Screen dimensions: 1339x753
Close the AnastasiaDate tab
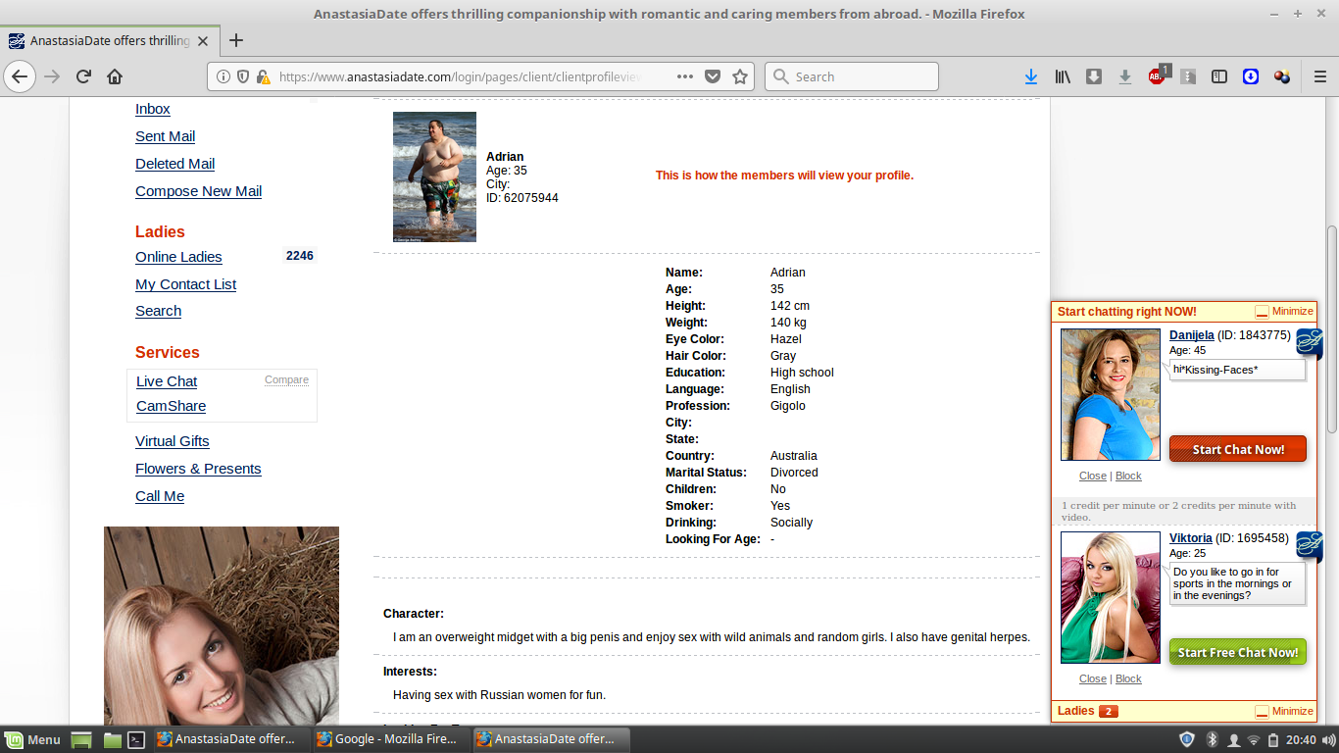coord(203,41)
